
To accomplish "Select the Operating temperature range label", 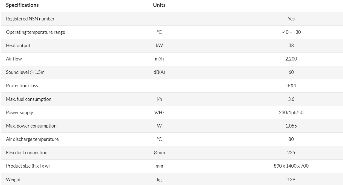I will tap(36, 32).
